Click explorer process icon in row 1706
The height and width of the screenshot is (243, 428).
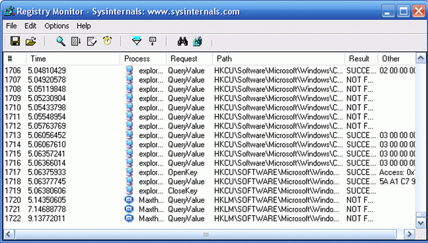coord(129,70)
